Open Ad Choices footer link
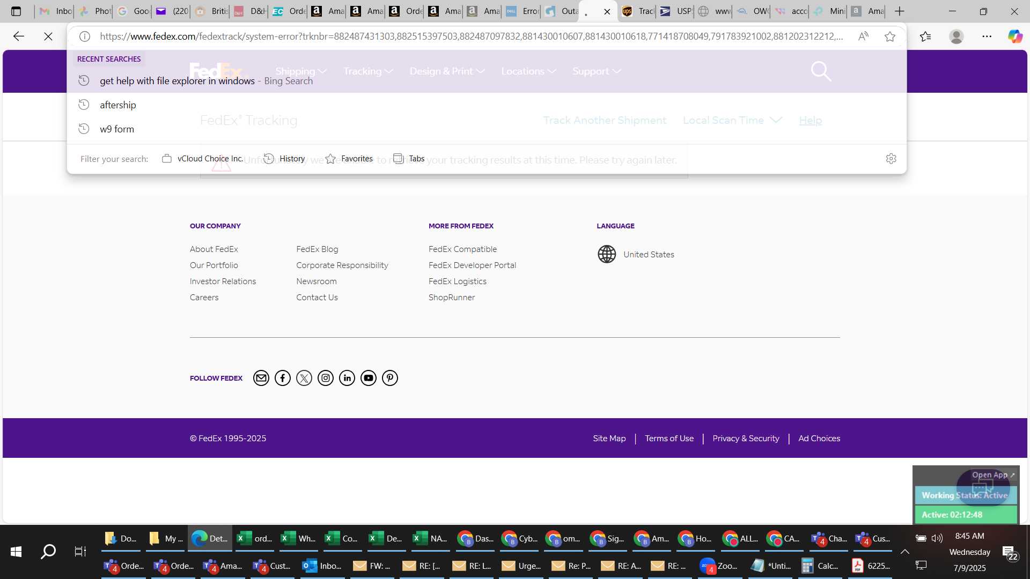This screenshot has height=579, width=1030. (819, 439)
